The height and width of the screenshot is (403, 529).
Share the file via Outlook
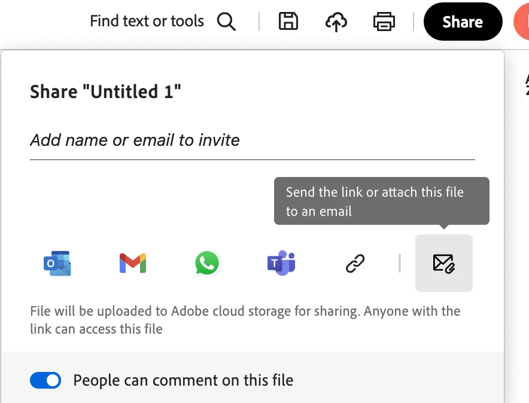(x=57, y=263)
